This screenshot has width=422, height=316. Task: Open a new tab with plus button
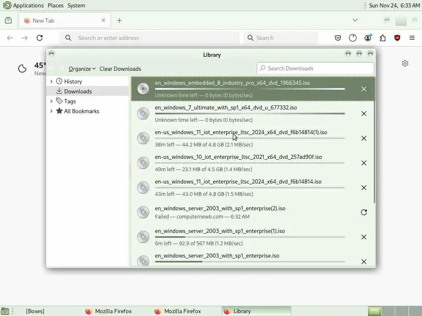[120, 21]
